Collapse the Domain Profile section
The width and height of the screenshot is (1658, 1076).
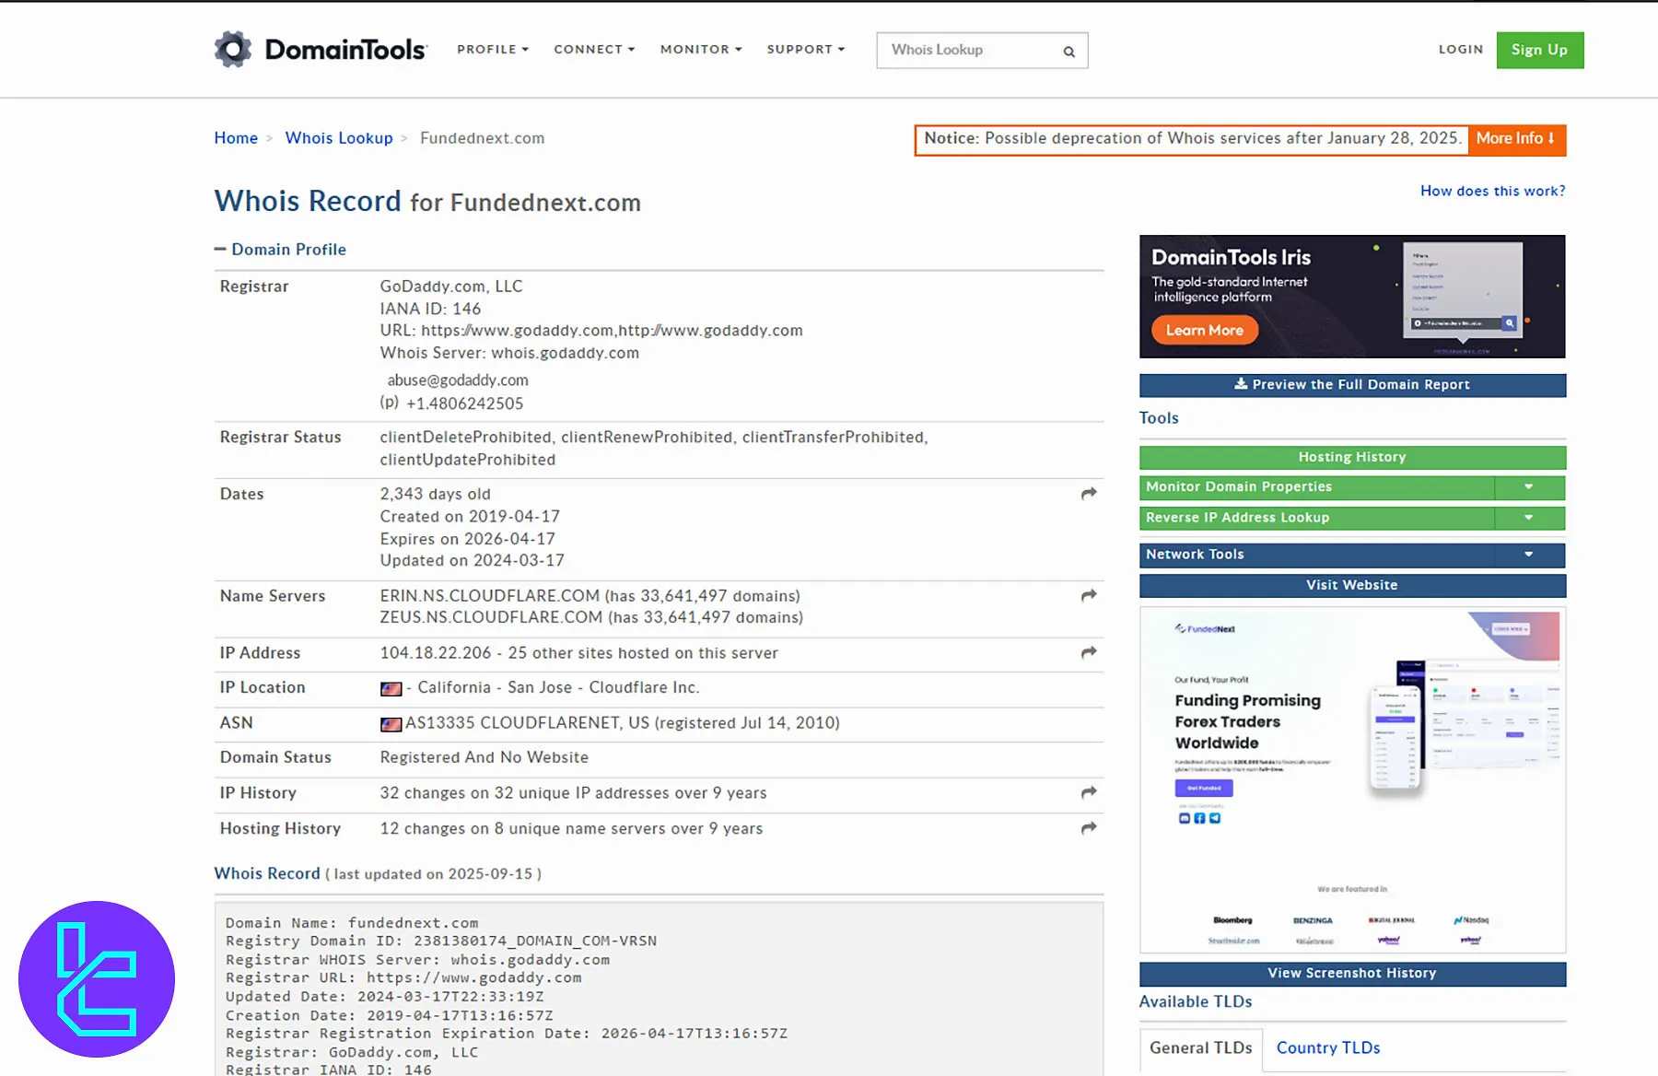pos(220,249)
